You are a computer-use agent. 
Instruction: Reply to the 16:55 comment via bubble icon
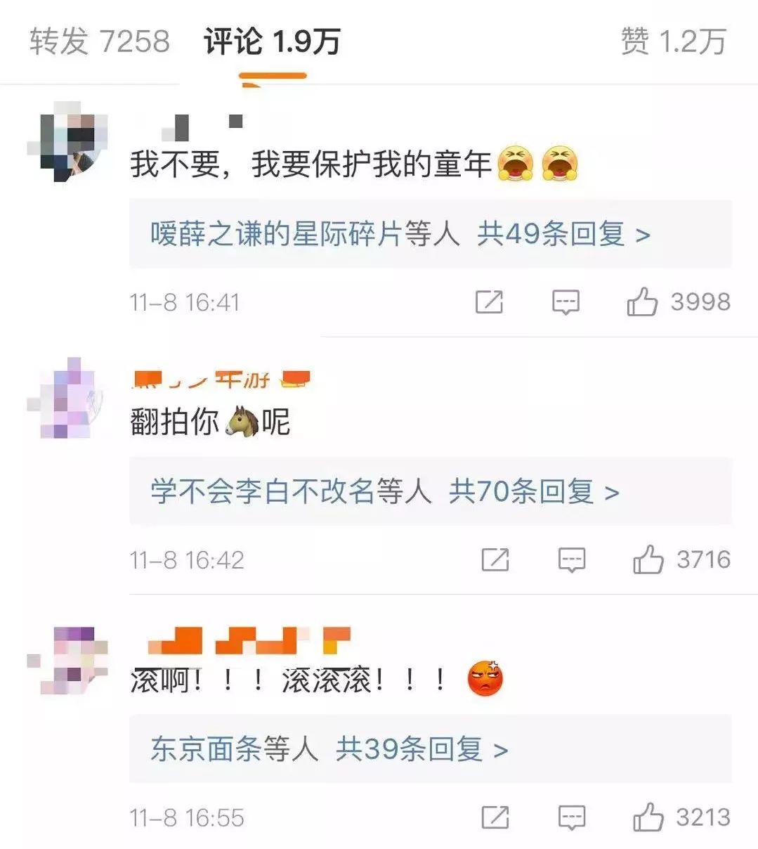(572, 818)
